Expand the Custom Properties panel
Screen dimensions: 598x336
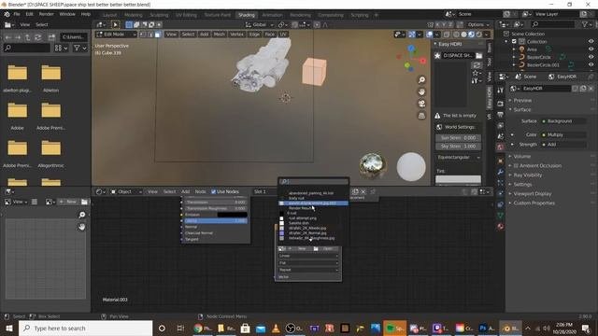(x=534, y=203)
